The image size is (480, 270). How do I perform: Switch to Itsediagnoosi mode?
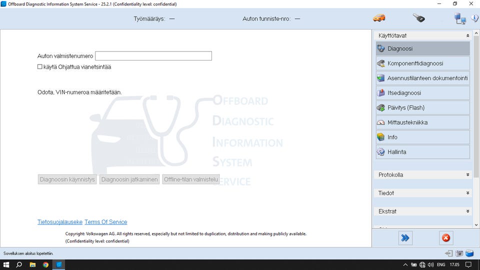[x=423, y=93]
